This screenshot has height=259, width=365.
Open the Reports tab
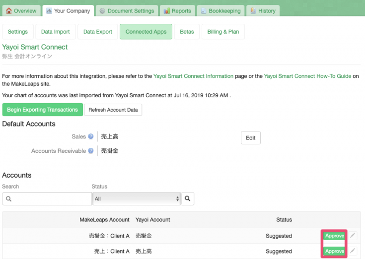pyautogui.click(x=177, y=11)
